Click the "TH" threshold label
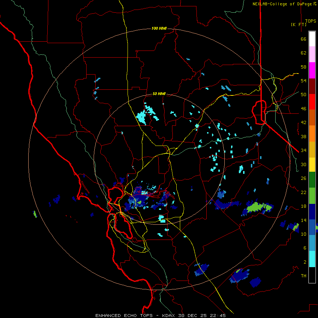318x318 pixels. [x=304, y=276]
